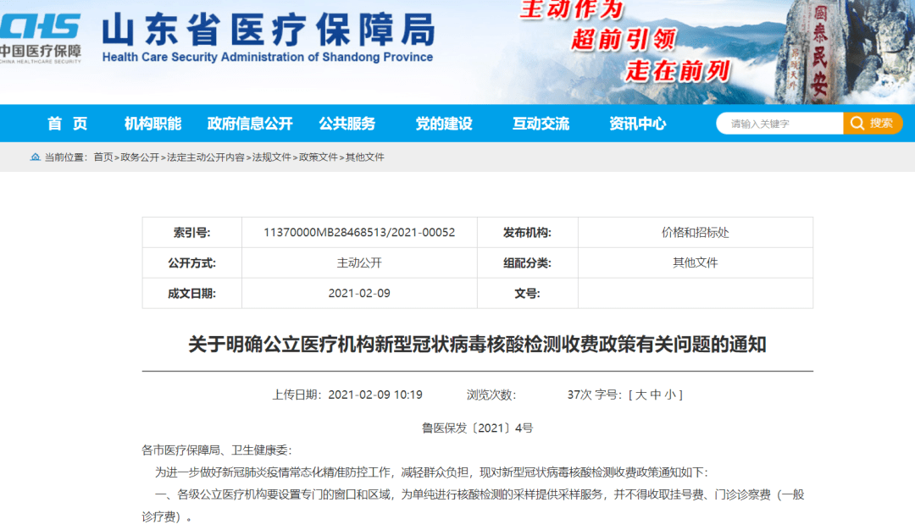Viewport: 915px width, 530px height.
Task: Open the 资讯中心 navigation menu item
Action: coord(638,124)
